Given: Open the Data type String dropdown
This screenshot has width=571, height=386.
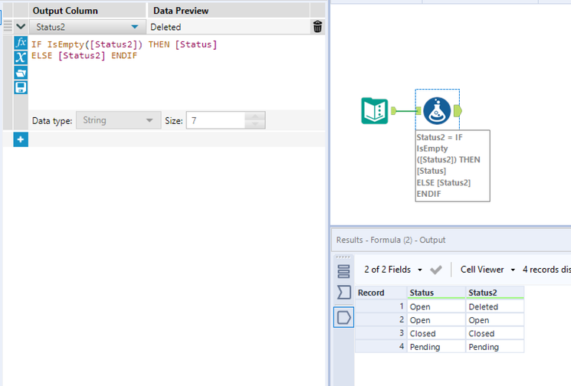Looking at the screenshot, I should (118, 120).
